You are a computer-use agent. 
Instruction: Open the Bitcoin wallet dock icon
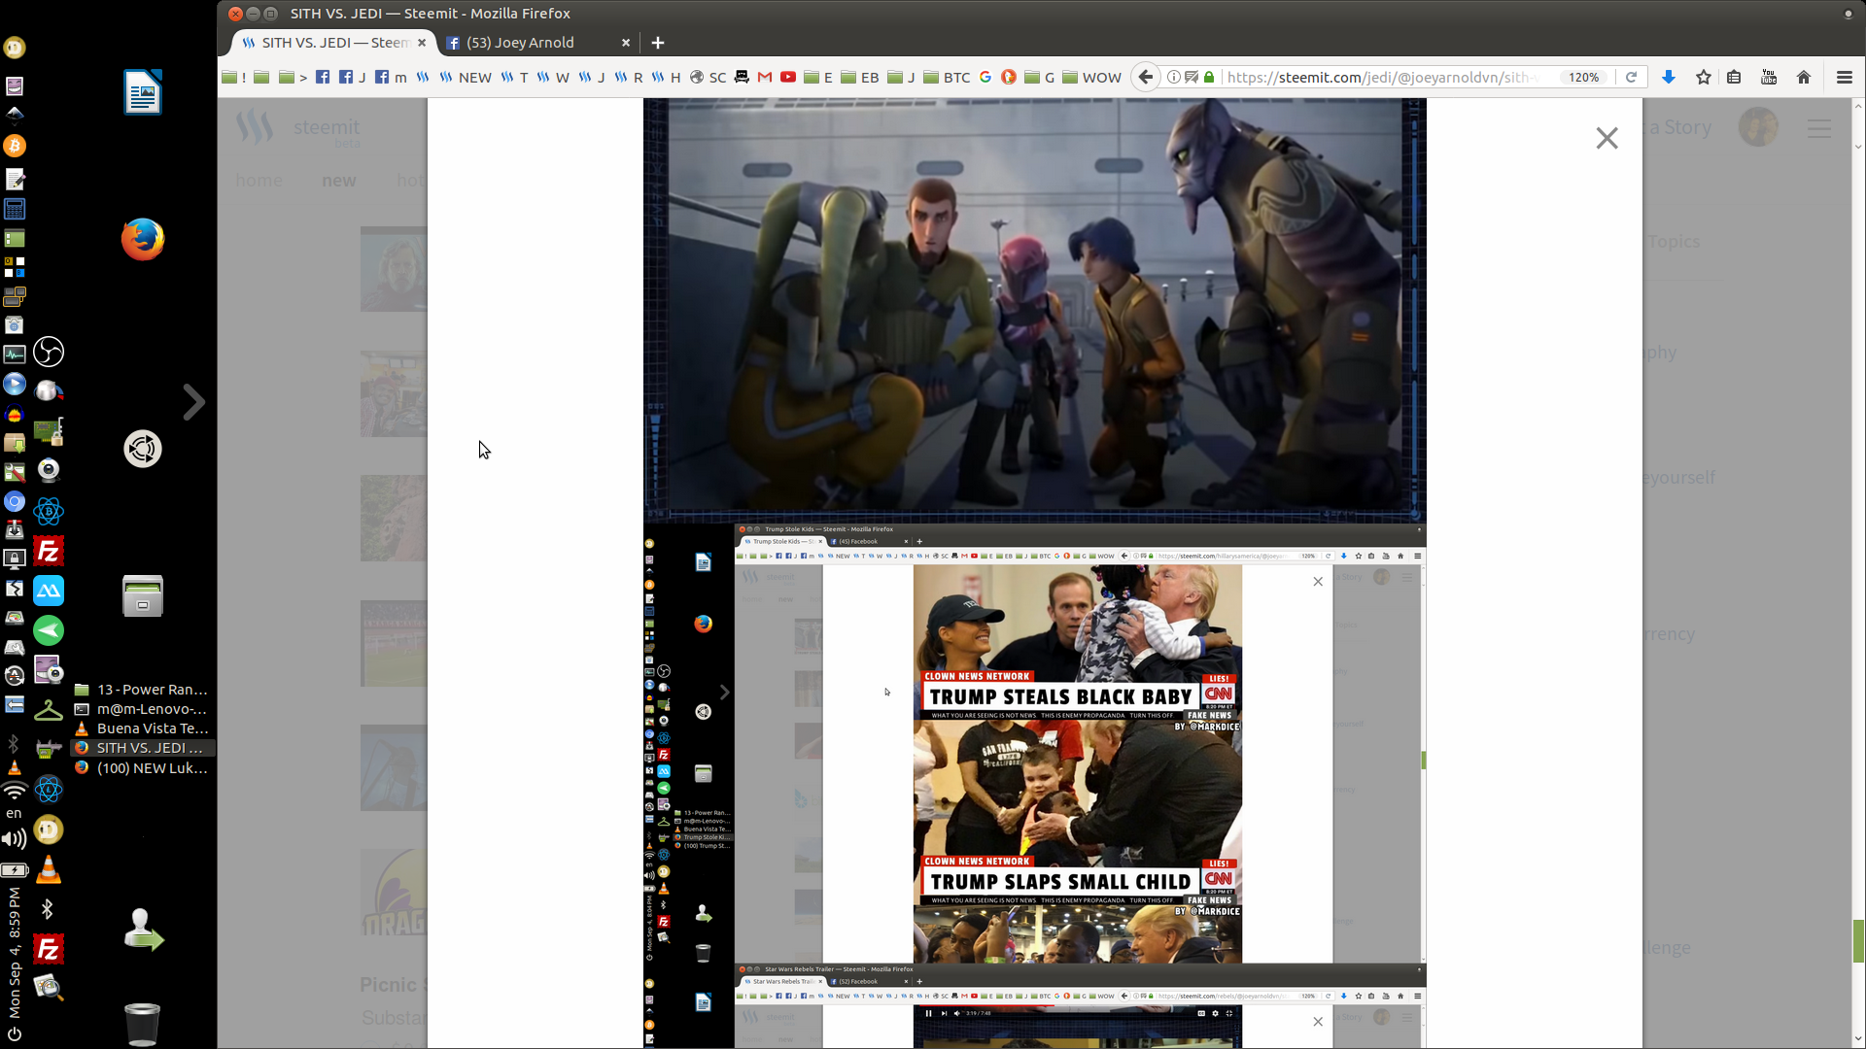(x=15, y=146)
